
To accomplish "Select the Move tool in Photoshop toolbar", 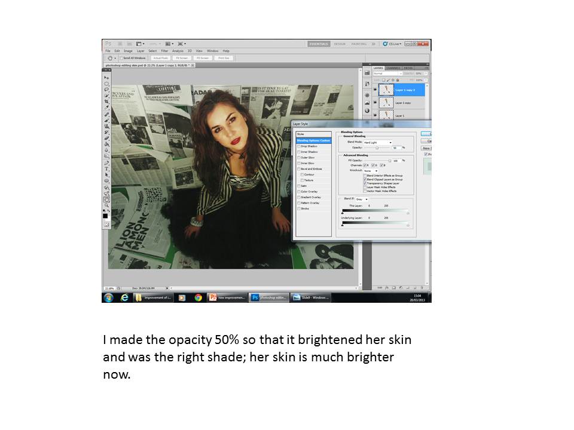I will pyautogui.click(x=106, y=78).
